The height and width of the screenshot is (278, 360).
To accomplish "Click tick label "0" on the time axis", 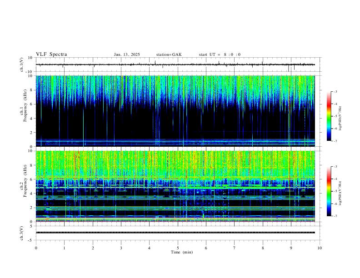I will [x=36, y=248].
